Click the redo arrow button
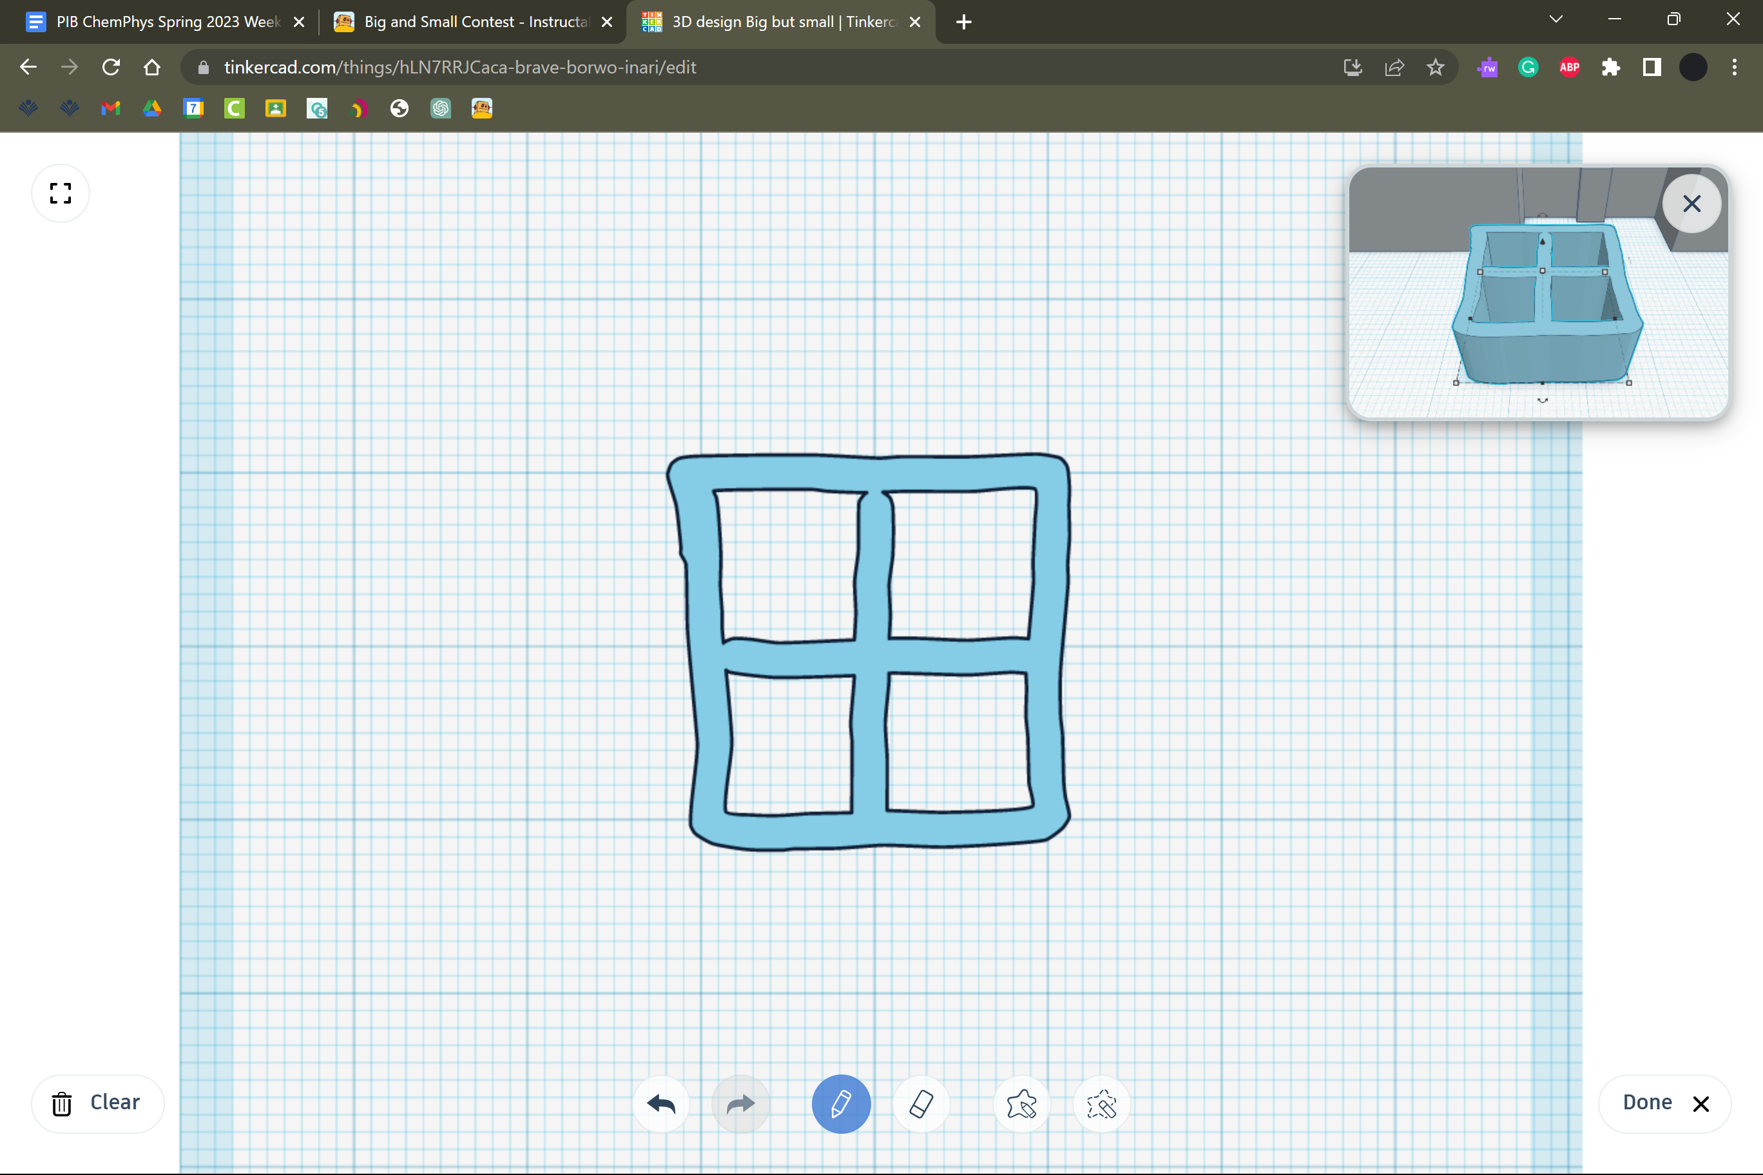Viewport: 1763px width, 1175px height. pos(740,1103)
